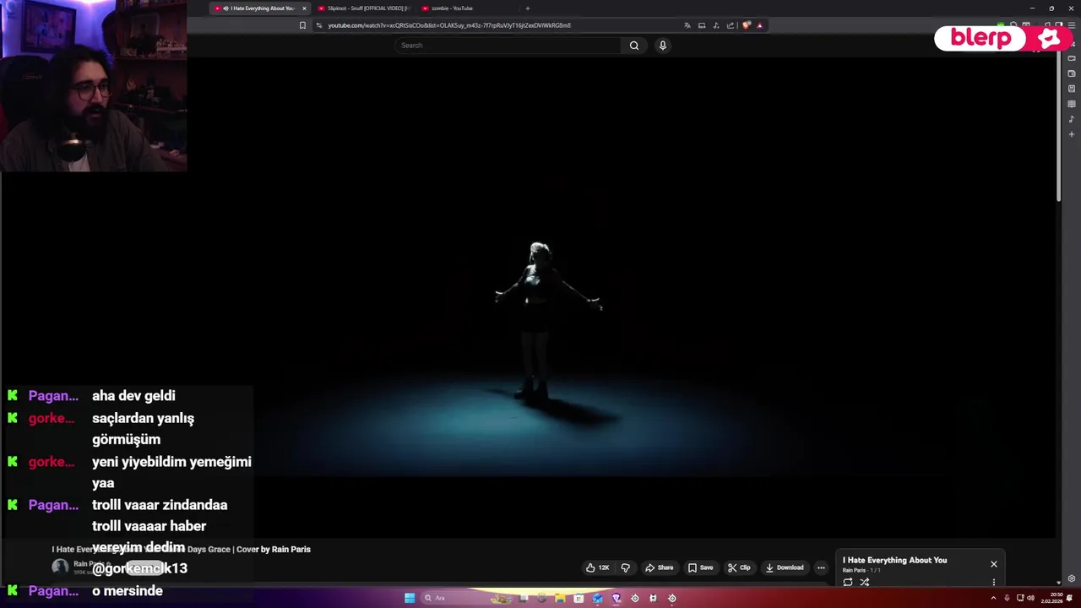This screenshot has height=608, width=1081.
Task: Click playlist title 'I Hate Everything About You'
Action: [x=894, y=560]
